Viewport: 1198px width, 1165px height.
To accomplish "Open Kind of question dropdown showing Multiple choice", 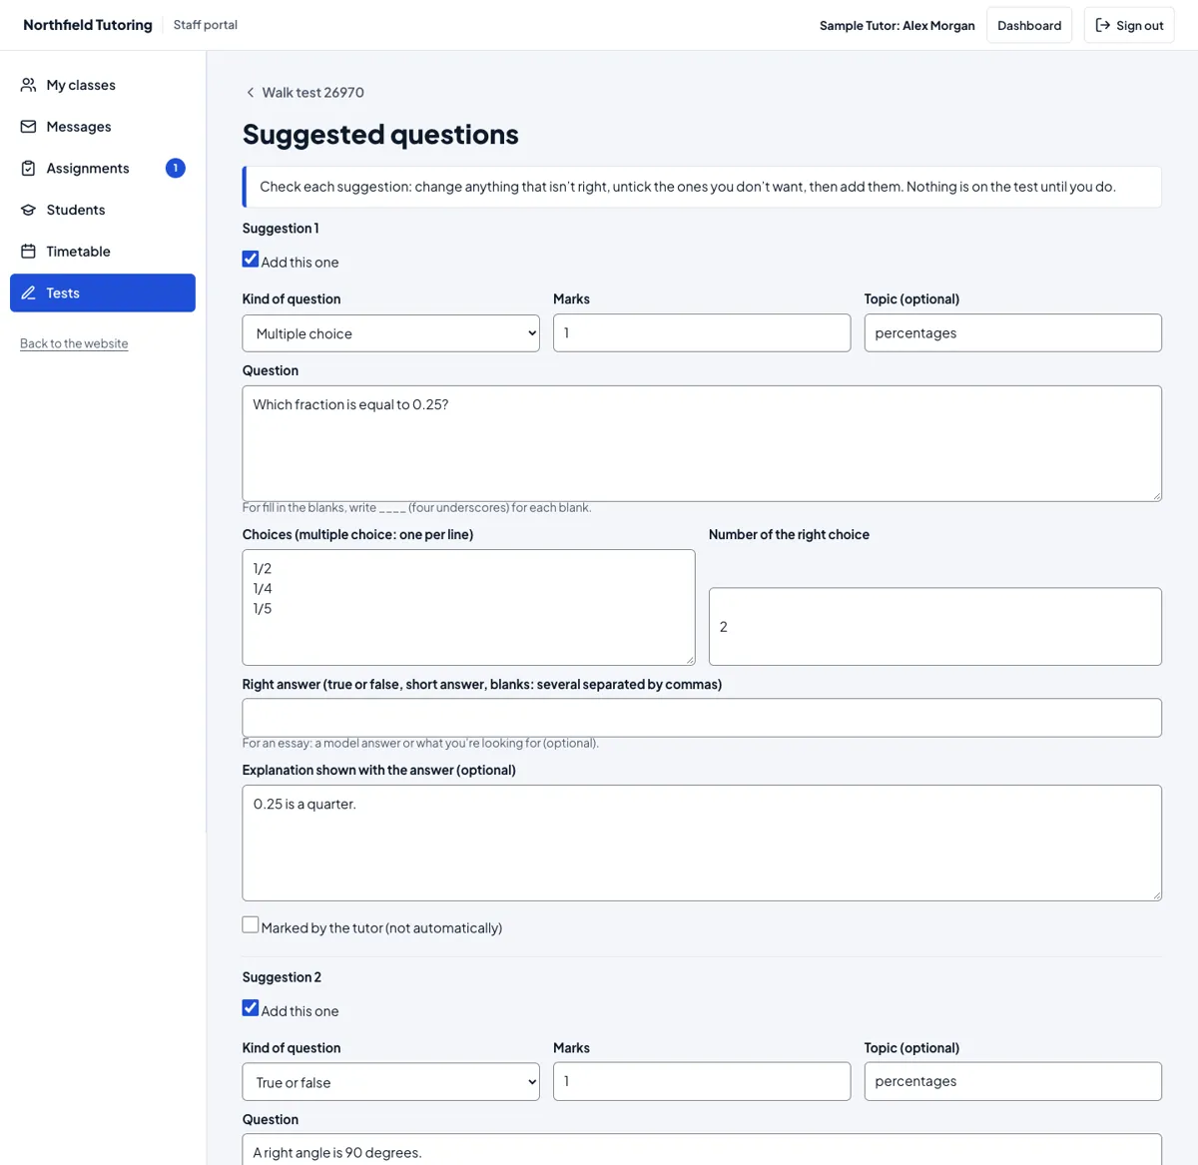I will (391, 333).
